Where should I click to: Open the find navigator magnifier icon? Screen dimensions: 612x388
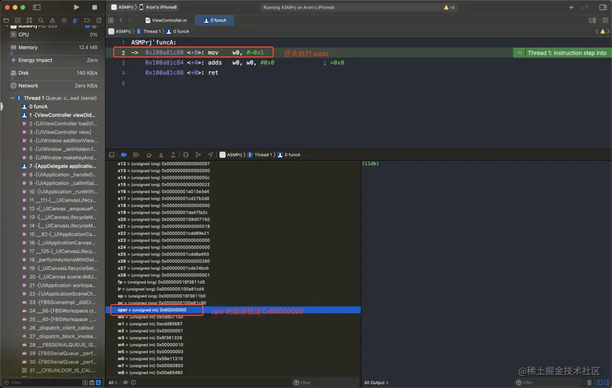tap(41, 20)
